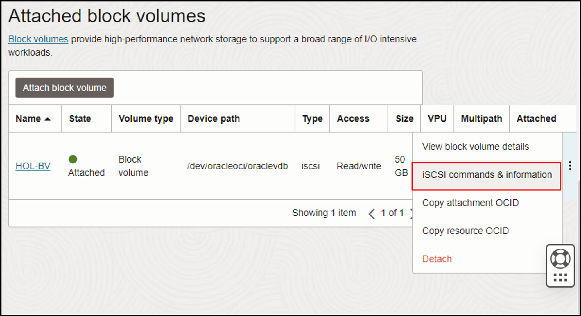This screenshot has height=316, width=581.
Task: Go to previous page chevron
Action: (x=372, y=214)
